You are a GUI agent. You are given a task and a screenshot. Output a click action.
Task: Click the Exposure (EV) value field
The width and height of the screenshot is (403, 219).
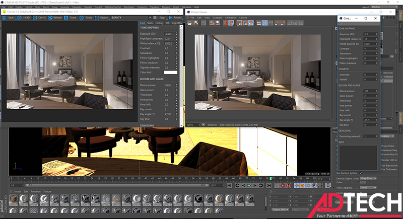[x=169, y=34]
